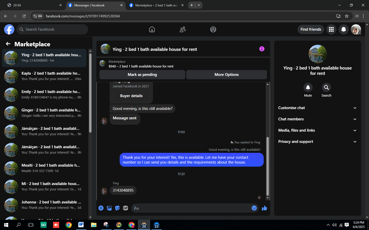Click the 'Good evening, is this still available?' bubble

[142, 109]
